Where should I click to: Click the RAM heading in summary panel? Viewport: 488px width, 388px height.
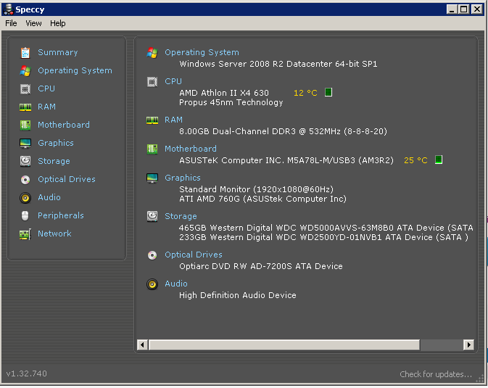pyautogui.click(x=173, y=120)
